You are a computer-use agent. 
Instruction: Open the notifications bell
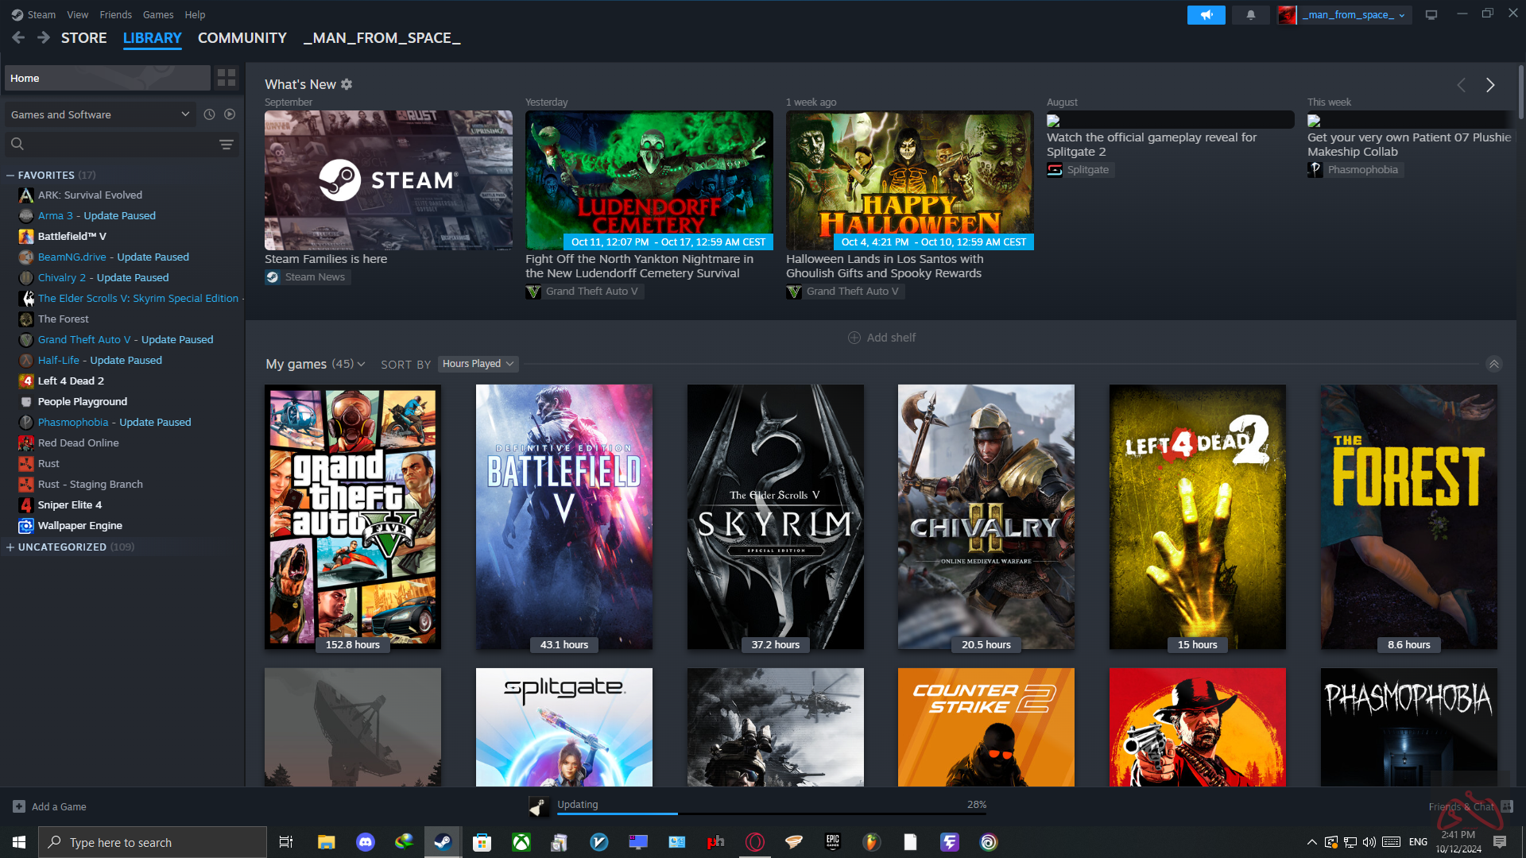(x=1250, y=15)
